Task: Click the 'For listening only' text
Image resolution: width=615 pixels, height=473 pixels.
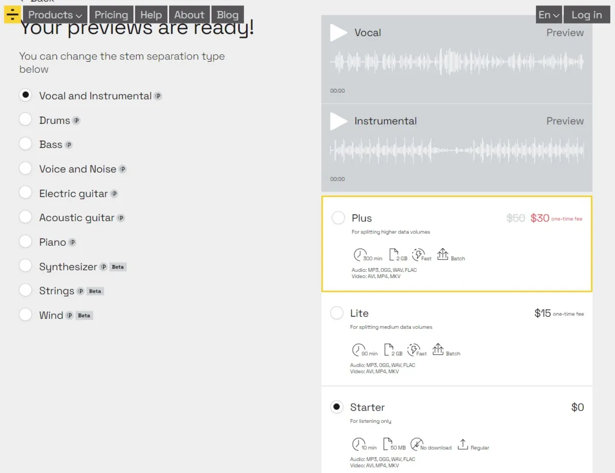Action: 371,421
